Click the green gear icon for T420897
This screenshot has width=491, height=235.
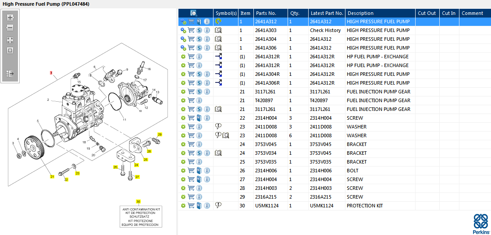click(184, 100)
